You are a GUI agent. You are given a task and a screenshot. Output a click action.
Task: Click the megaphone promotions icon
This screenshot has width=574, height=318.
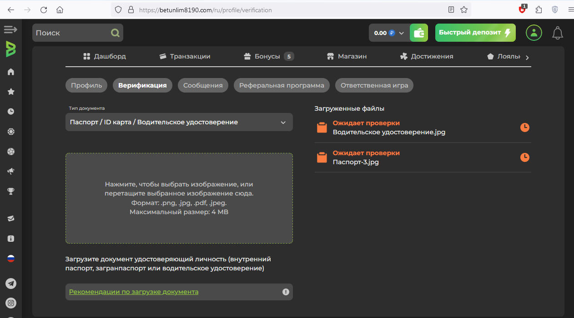click(x=11, y=171)
